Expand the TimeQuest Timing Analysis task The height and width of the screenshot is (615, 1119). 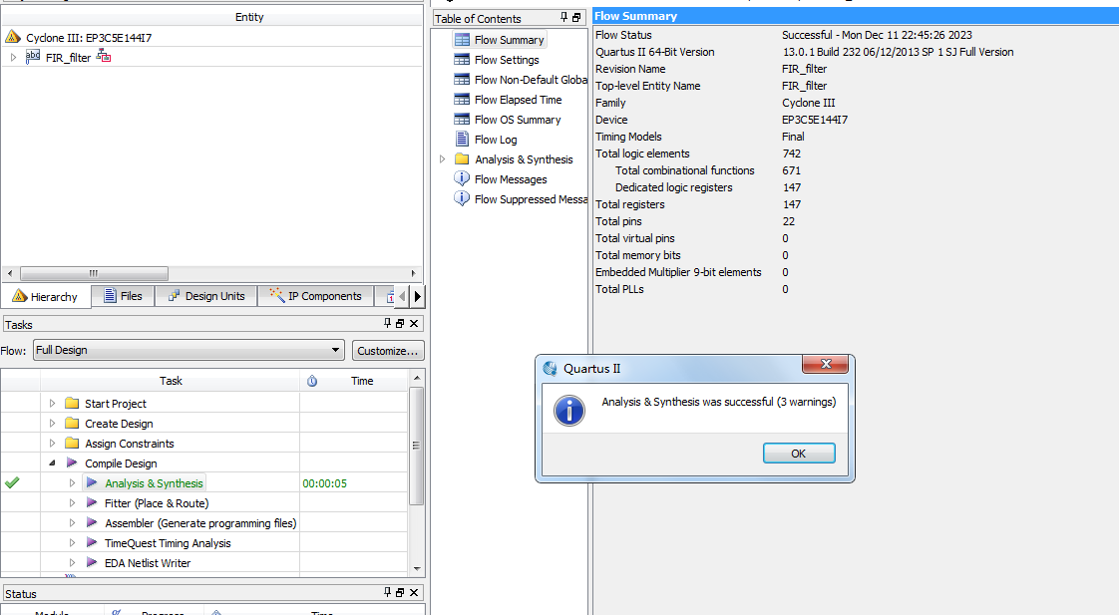click(72, 543)
